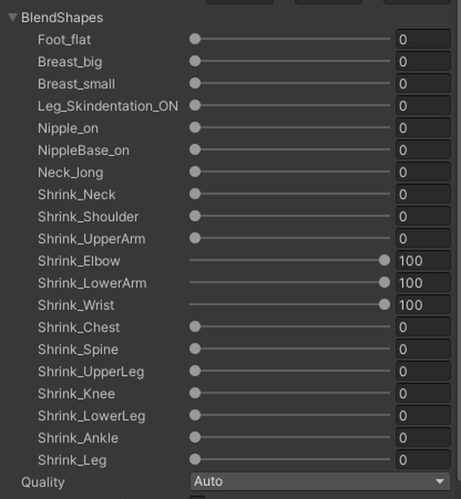Select the Leg_Skindentation_ON value field
This screenshot has width=461, height=499.
[423, 105]
